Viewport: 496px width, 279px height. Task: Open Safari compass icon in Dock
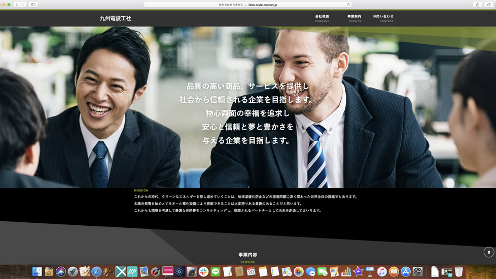(96, 271)
